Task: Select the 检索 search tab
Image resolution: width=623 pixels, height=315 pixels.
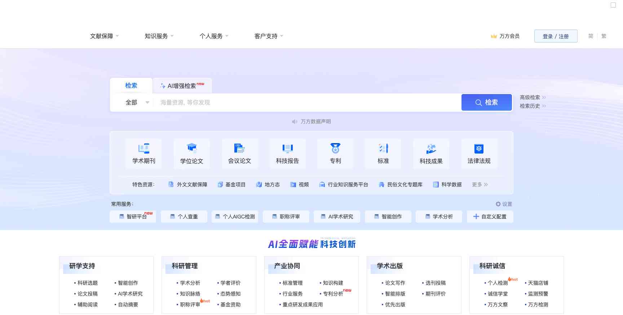Action: (131, 86)
